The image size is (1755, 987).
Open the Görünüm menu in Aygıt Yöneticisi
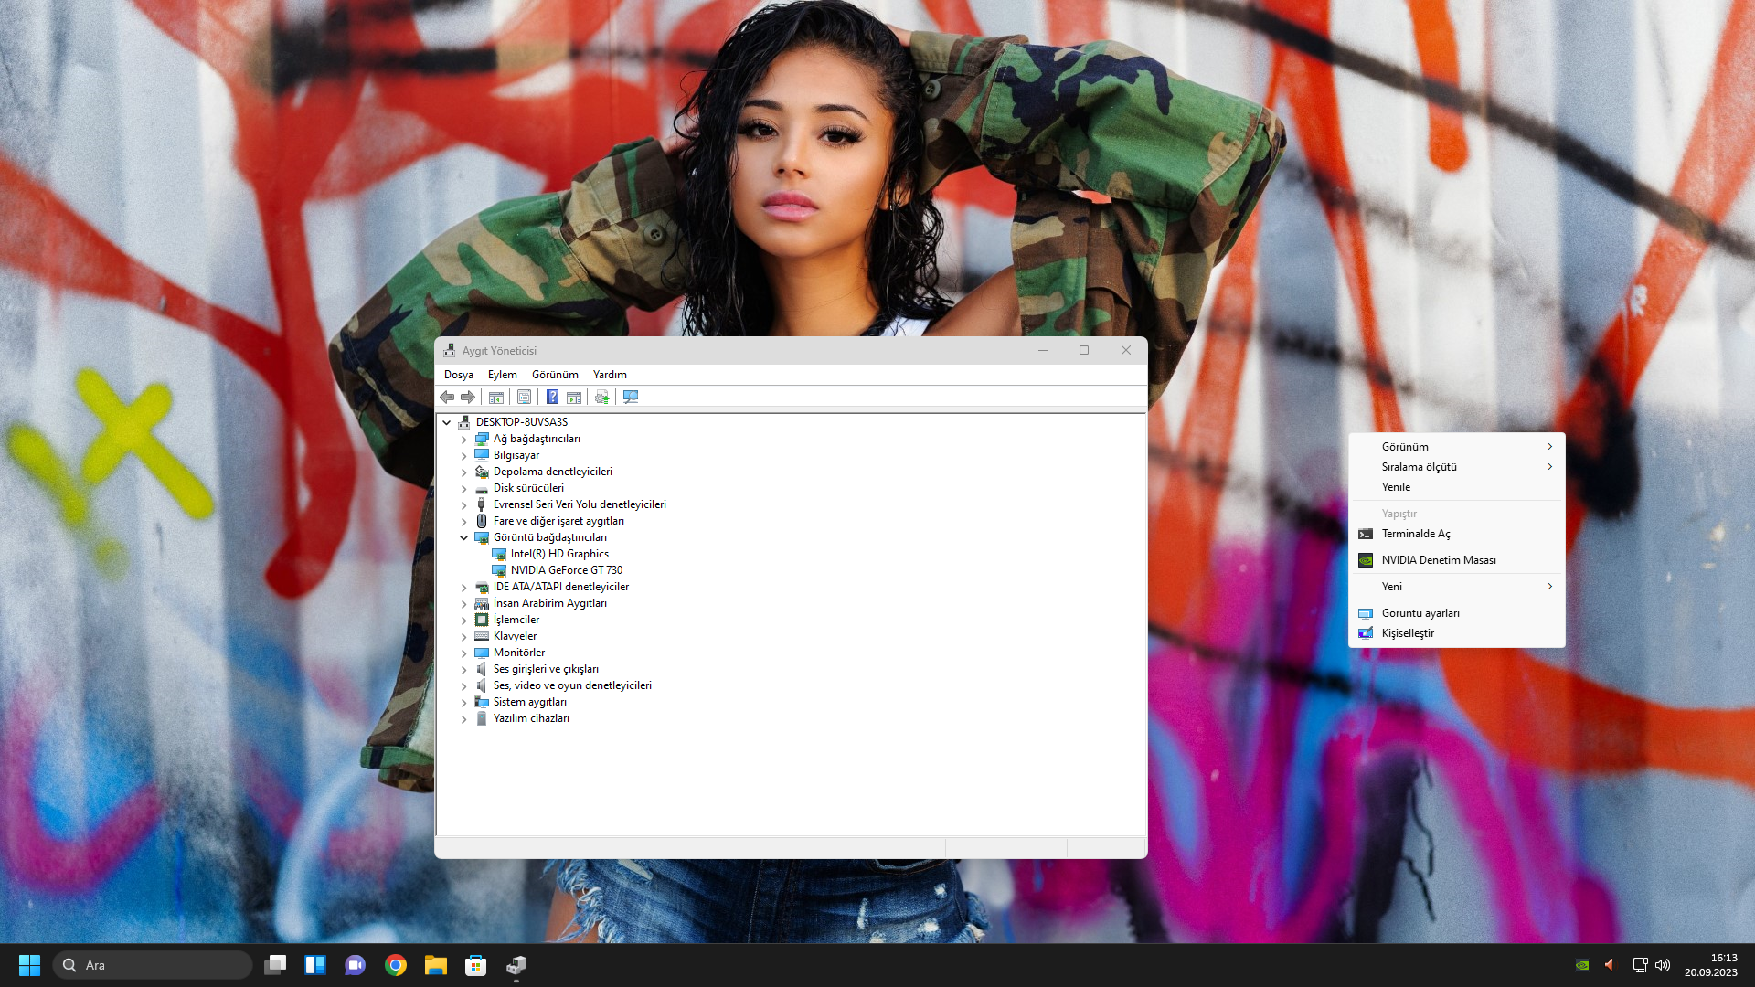click(555, 375)
